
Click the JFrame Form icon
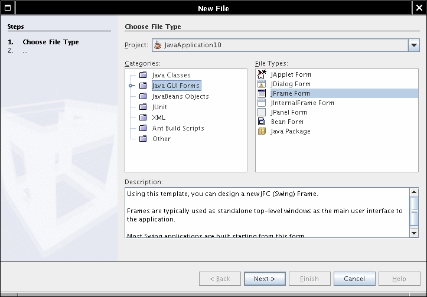point(262,93)
